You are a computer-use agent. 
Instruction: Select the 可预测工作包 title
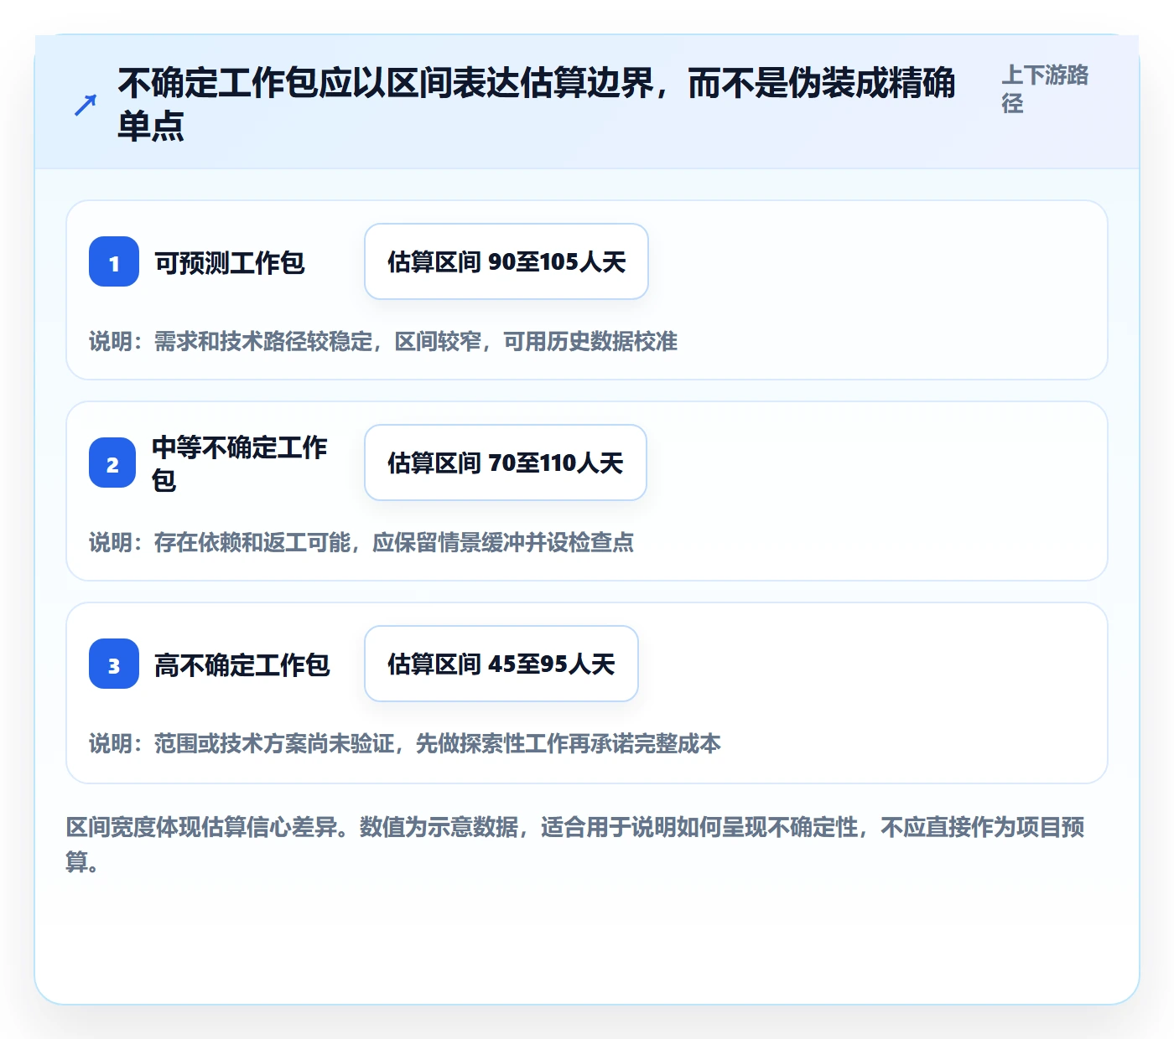tap(229, 262)
